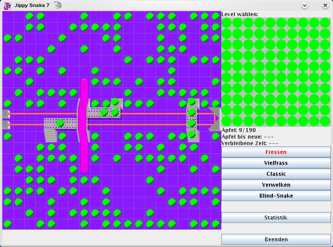
Task: Click the snake's tail end
Action: pos(84,170)
